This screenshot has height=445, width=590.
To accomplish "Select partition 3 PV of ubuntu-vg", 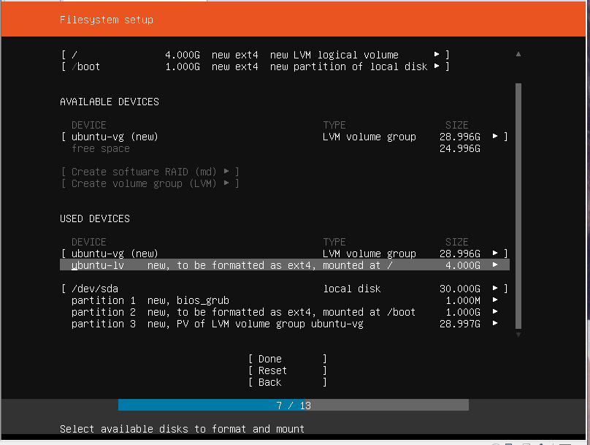I will [285, 324].
